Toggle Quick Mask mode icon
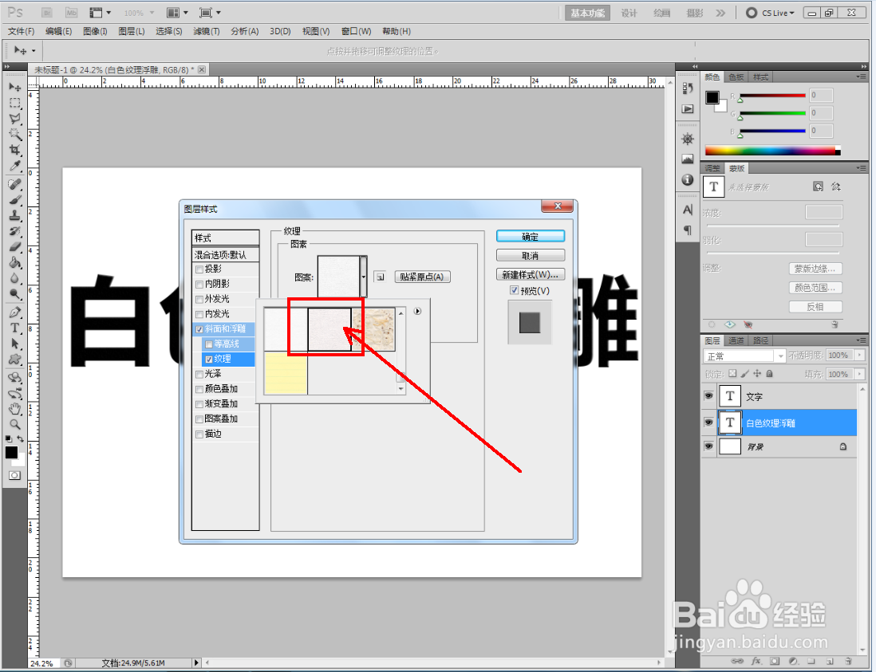This screenshot has width=876, height=672. pyautogui.click(x=14, y=476)
